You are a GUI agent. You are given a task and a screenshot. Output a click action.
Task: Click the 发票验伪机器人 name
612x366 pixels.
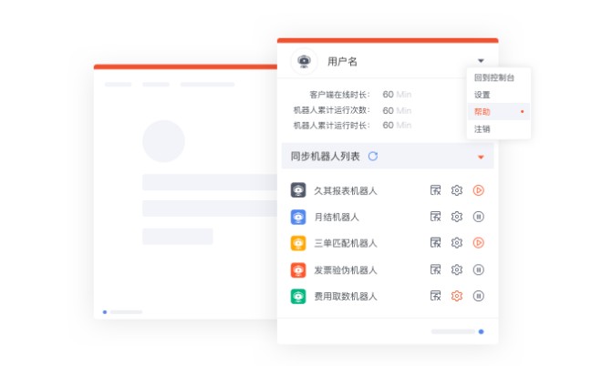click(x=346, y=270)
